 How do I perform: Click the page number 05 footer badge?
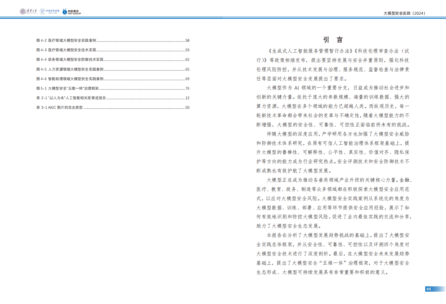click(435, 289)
